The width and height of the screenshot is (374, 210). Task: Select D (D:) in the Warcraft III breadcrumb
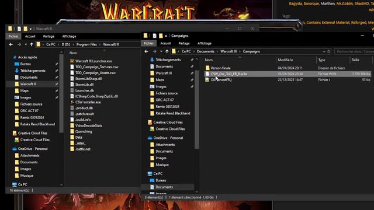click(x=66, y=44)
